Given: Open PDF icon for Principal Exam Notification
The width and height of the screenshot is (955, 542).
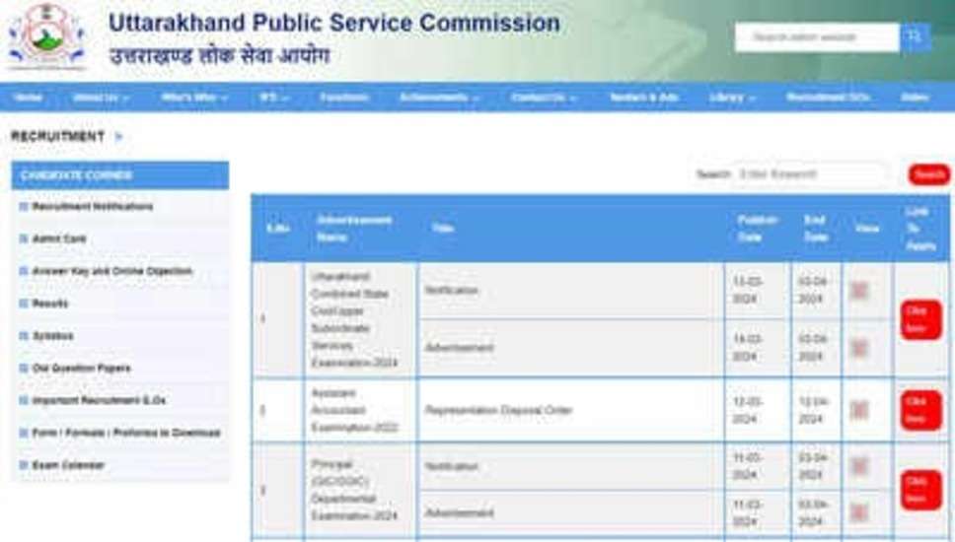Looking at the screenshot, I should [859, 466].
